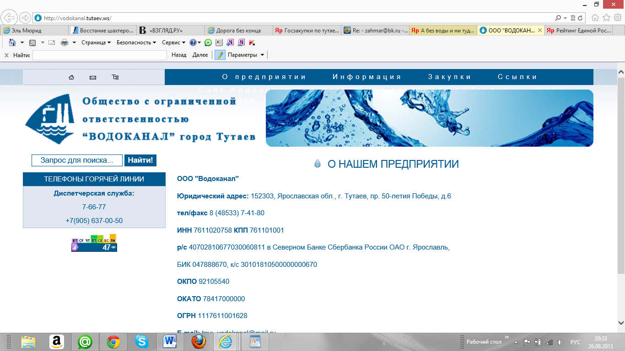Click the sitemap icon in page header
Image resolution: width=625 pixels, height=351 pixels.
point(115,77)
